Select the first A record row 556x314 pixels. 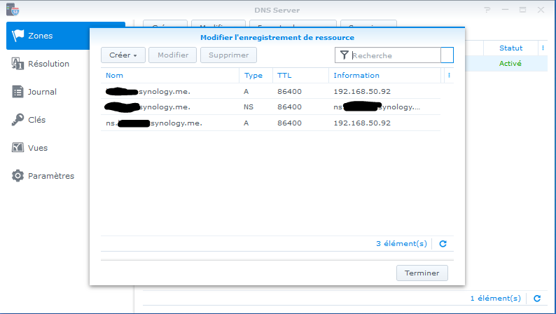(x=270, y=91)
